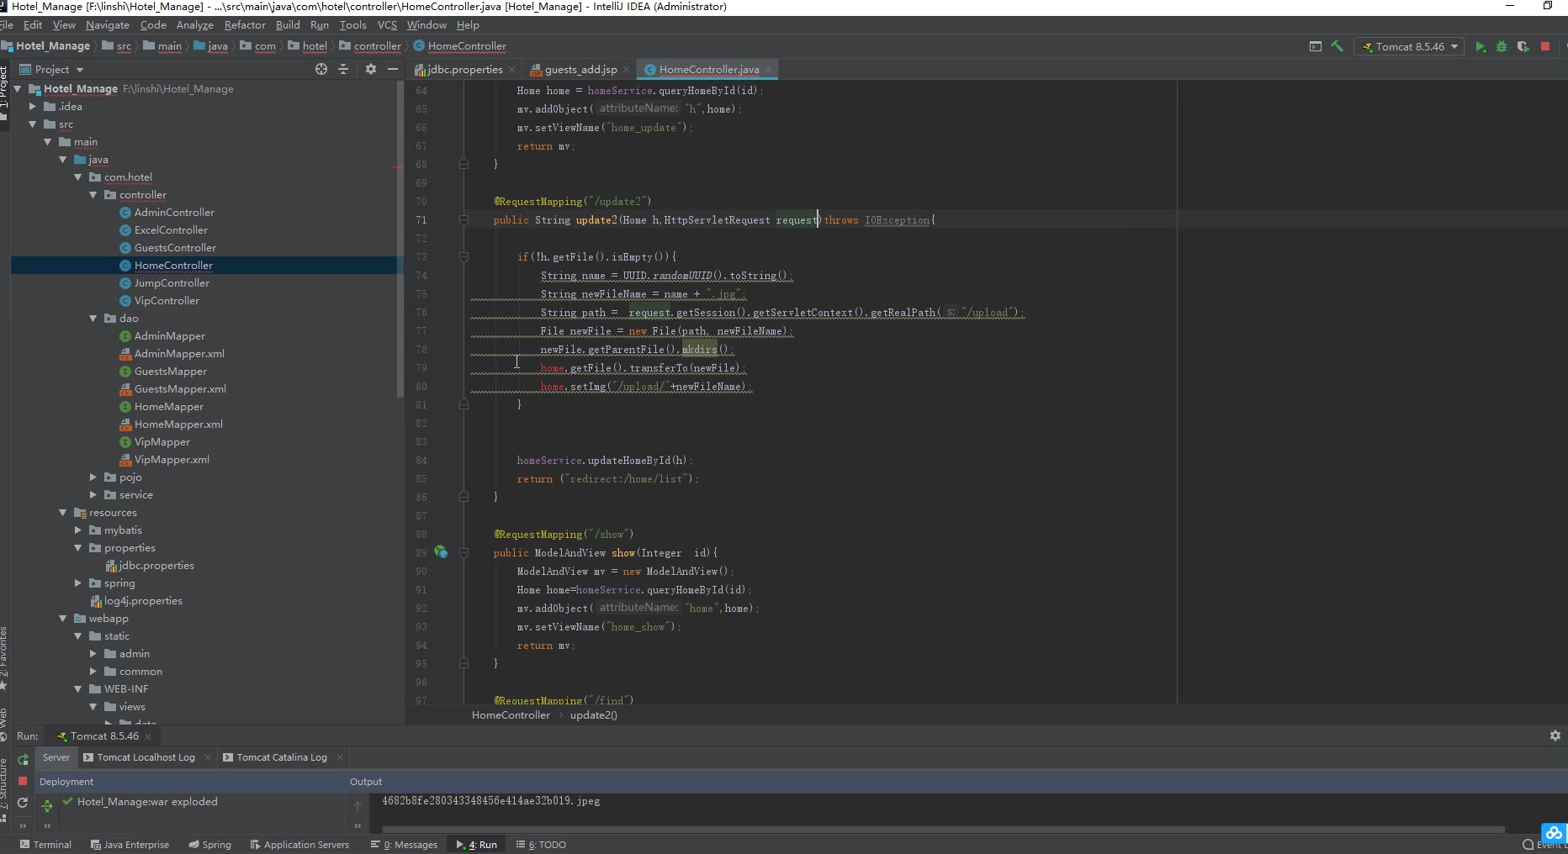Viewport: 1568px width, 854px height.
Task: Click the Update application refresh icon in Run panel
Action: pos(23,803)
